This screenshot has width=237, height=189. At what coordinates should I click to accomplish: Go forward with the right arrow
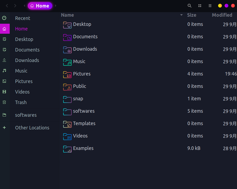click(15, 6)
